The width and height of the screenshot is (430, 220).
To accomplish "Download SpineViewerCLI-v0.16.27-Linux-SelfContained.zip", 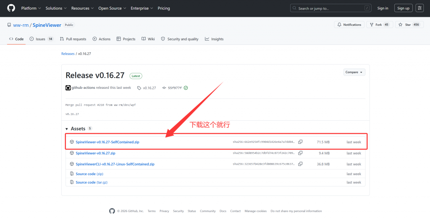I will coord(115,164).
